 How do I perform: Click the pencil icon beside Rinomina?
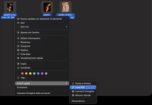[18, 42]
